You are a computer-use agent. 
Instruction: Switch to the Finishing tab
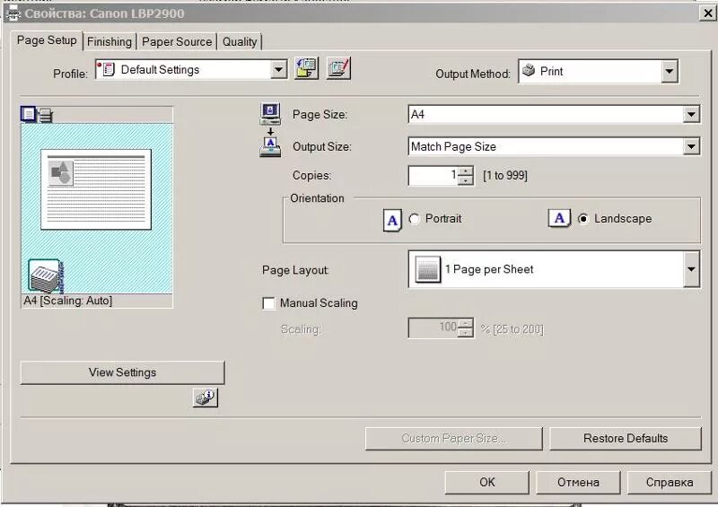[109, 41]
